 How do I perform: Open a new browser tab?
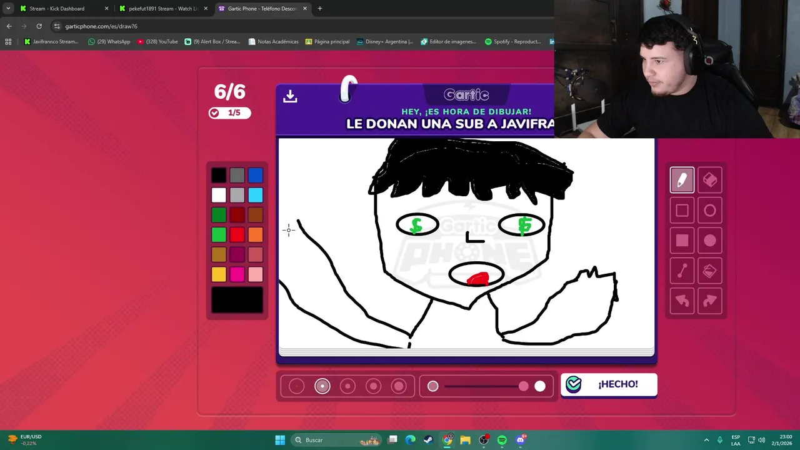pos(320,9)
